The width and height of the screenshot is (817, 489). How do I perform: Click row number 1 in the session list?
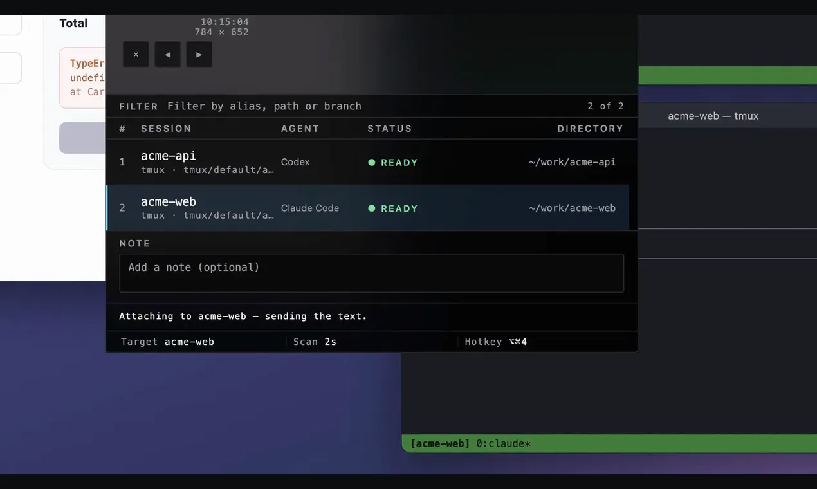click(x=122, y=162)
